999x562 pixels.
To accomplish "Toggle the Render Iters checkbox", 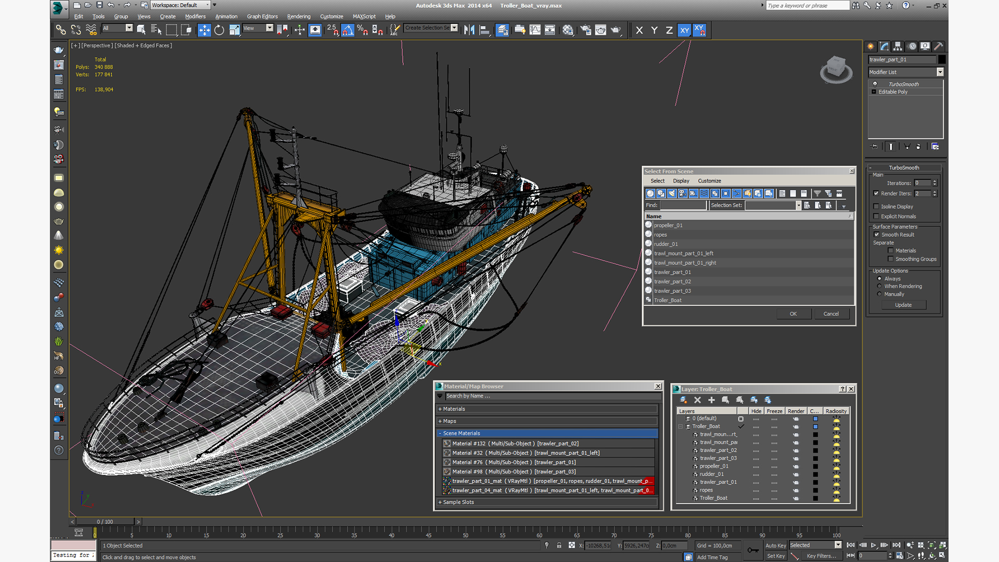I will click(876, 194).
